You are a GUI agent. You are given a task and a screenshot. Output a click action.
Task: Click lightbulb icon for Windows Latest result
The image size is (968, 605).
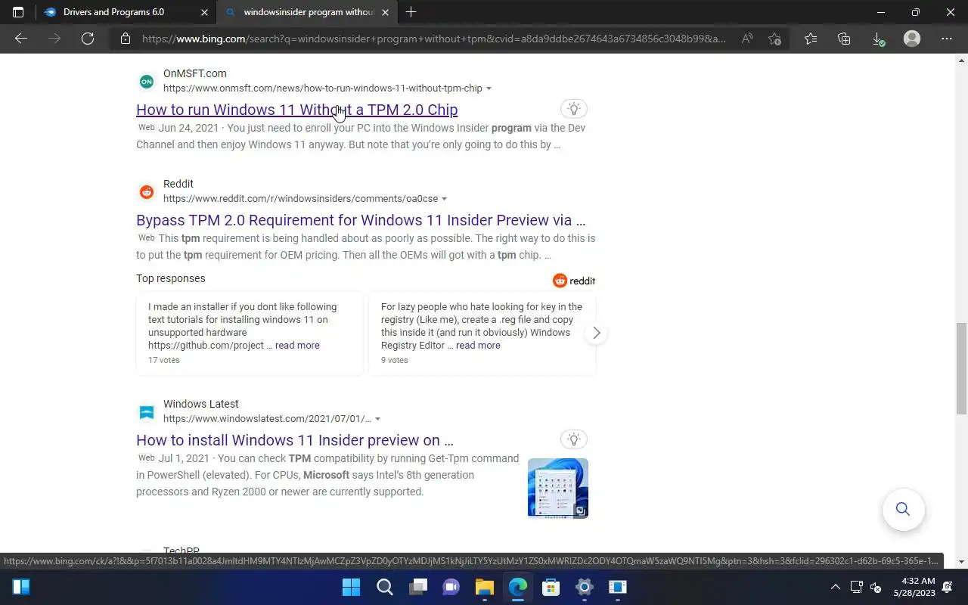[574, 439]
